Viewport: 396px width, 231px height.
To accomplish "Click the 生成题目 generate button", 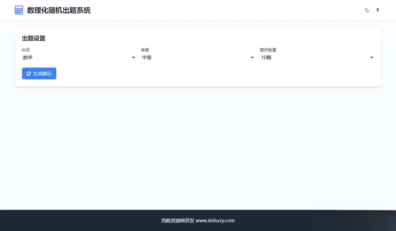I will 39,73.
